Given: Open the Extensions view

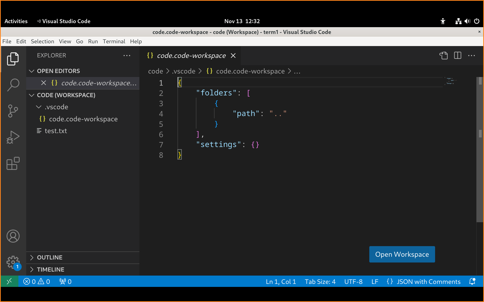Looking at the screenshot, I should point(13,164).
